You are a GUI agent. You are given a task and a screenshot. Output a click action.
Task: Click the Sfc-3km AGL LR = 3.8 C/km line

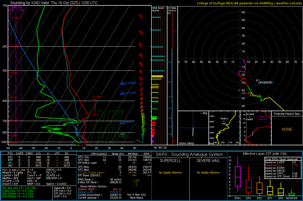click(x=19, y=188)
